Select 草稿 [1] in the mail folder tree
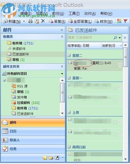130x164 pixels. [x=20, y=92]
